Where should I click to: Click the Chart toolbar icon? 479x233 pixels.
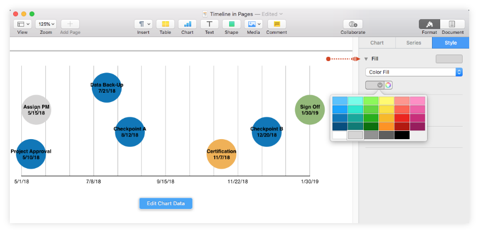tap(188, 24)
